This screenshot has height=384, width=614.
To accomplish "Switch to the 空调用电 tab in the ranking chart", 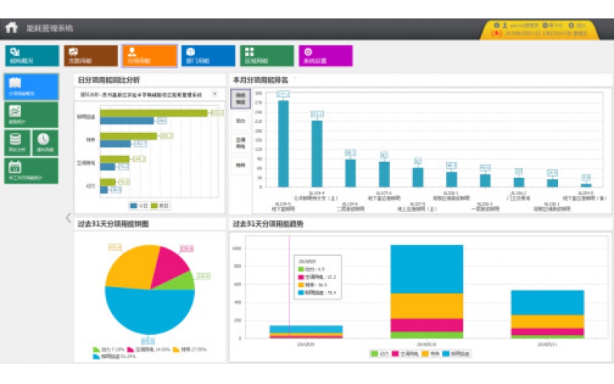I will click(x=240, y=142).
